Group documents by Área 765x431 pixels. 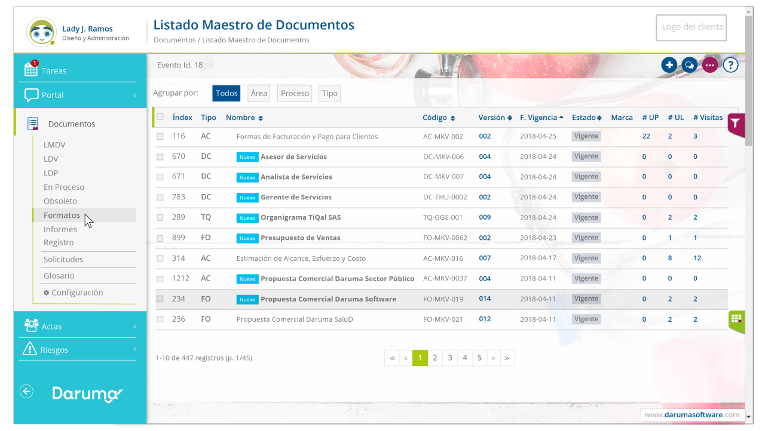[259, 93]
